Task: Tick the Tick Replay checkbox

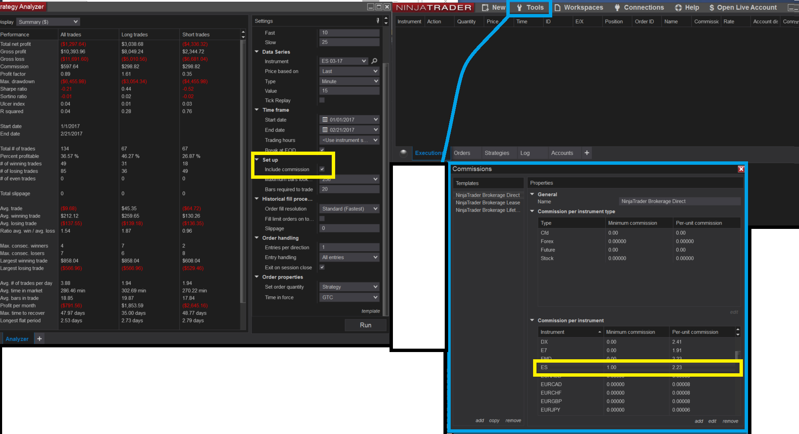Action: point(322,100)
